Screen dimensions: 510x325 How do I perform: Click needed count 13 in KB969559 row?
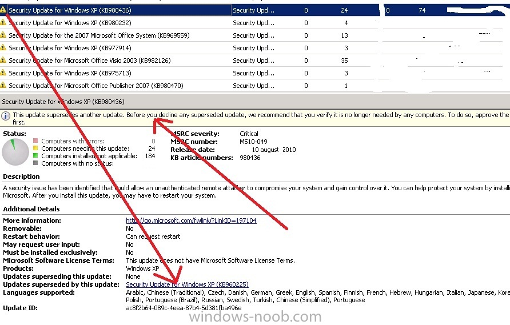344,35
